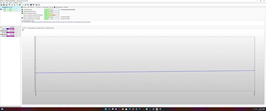Image resolution: width=266 pixels, height=111 pixels.
Task: Click the status last updated bar text
Action: click(x=11, y=106)
